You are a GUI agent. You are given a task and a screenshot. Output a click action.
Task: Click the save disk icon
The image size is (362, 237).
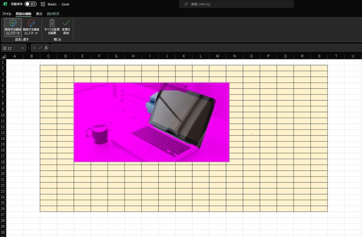43,4
